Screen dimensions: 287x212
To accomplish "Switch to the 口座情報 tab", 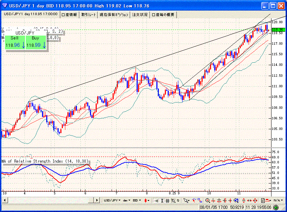I will tap(69, 14).
